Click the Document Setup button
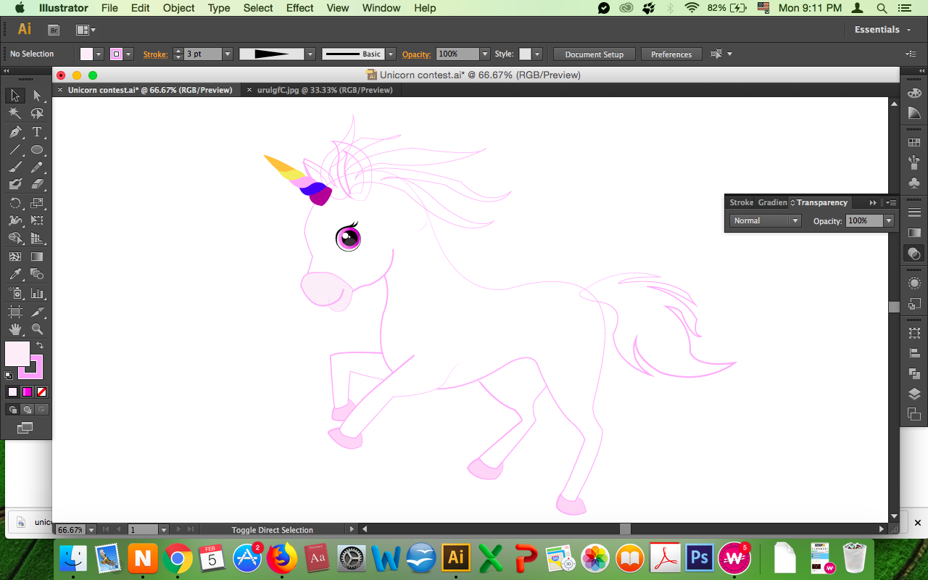This screenshot has height=580, width=928. 594,54
